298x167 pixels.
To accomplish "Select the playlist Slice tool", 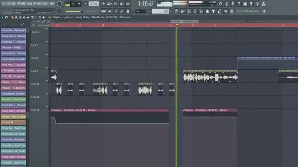I will (32, 18).
